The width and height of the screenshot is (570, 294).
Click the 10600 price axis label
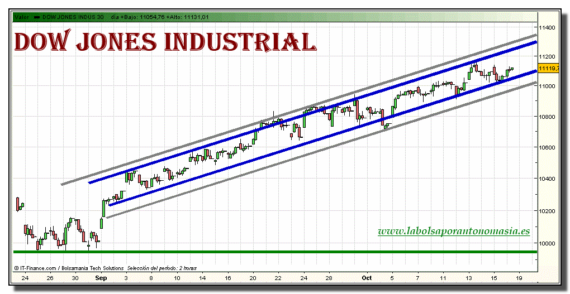[x=547, y=148]
